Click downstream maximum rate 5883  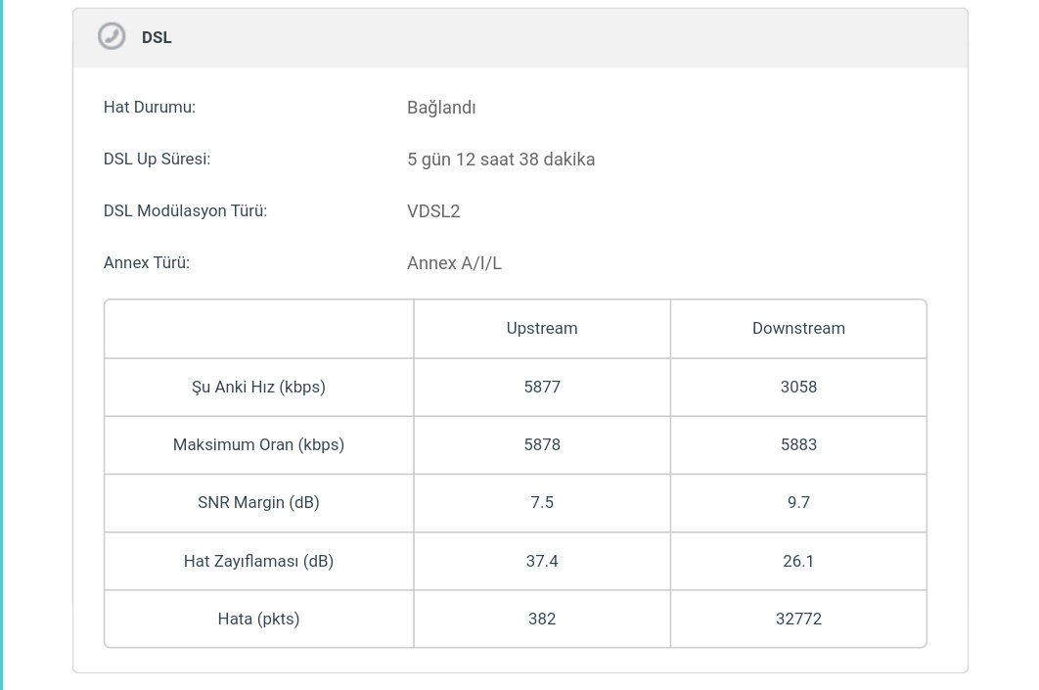(x=798, y=444)
